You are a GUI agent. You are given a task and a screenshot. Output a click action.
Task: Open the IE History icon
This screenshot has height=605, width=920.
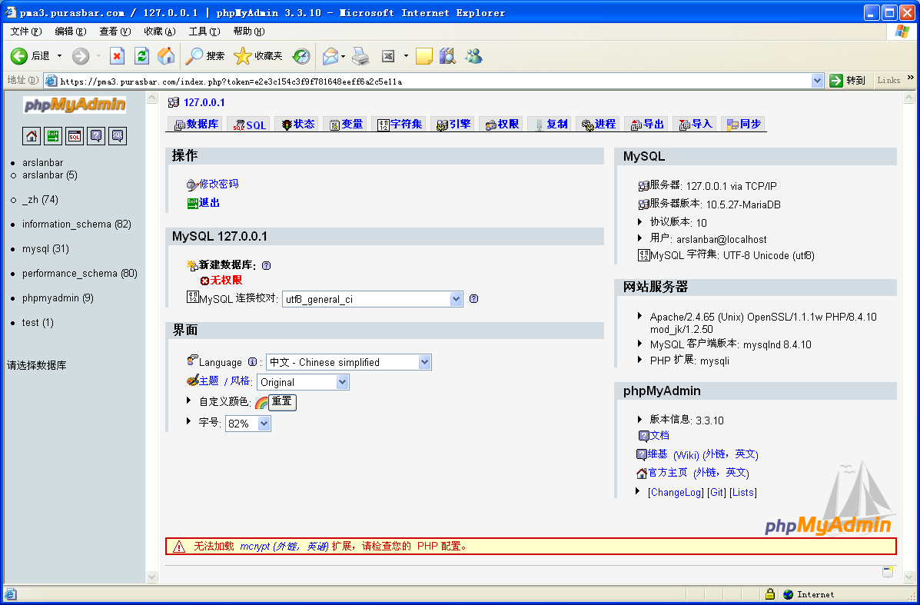pos(301,56)
